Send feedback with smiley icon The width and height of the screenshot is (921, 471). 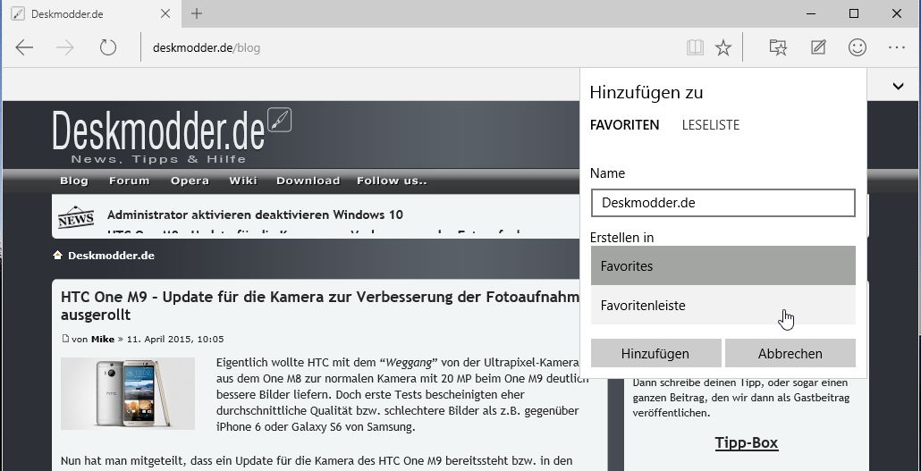[858, 47]
